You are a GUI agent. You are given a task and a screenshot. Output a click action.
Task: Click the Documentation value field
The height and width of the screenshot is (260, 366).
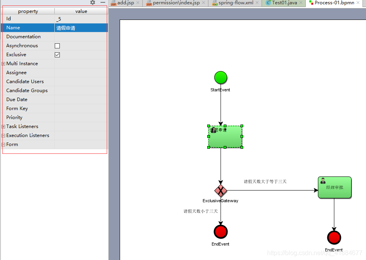pos(81,37)
